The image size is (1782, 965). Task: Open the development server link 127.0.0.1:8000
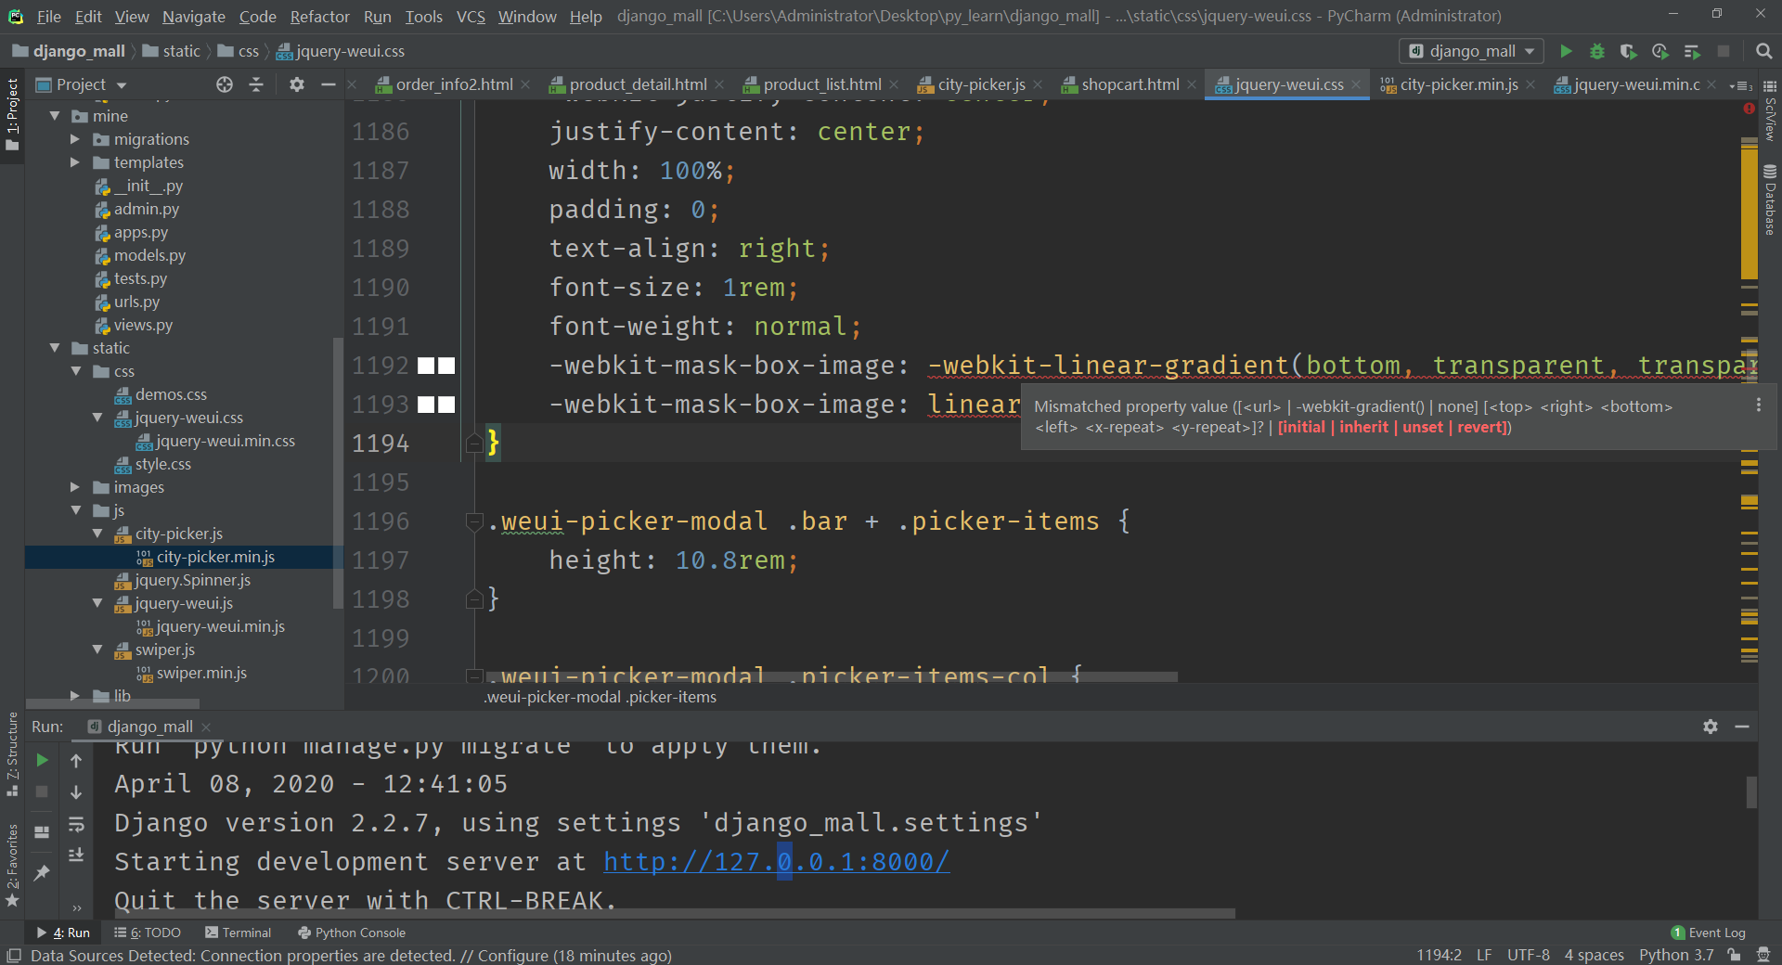click(776, 862)
